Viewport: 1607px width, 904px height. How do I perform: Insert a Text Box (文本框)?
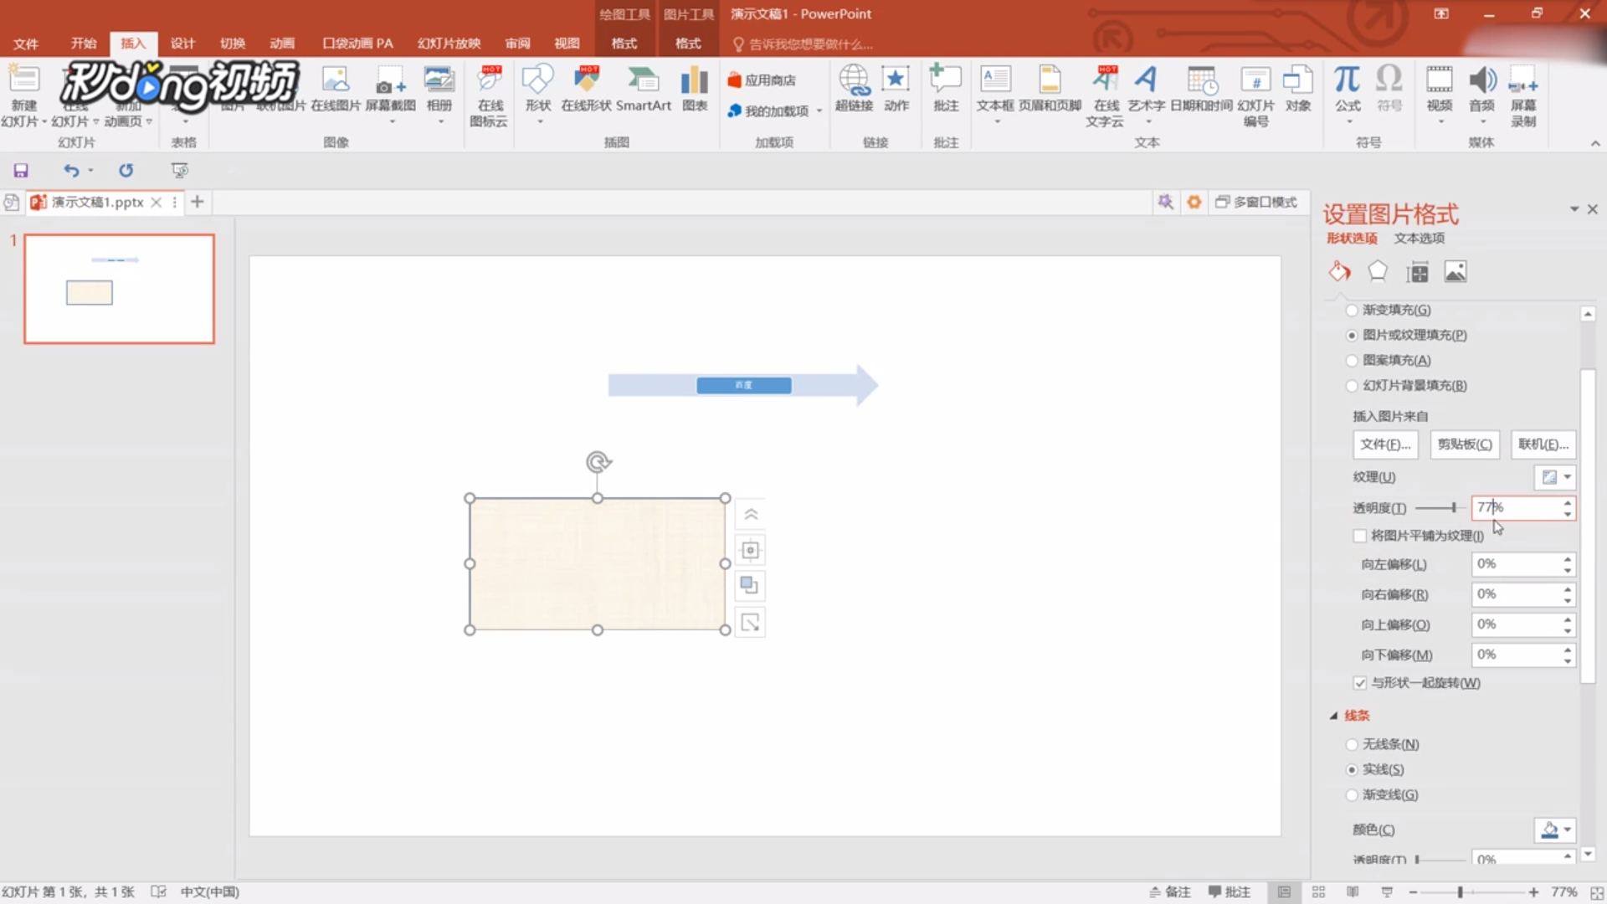pyautogui.click(x=995, y=81)
